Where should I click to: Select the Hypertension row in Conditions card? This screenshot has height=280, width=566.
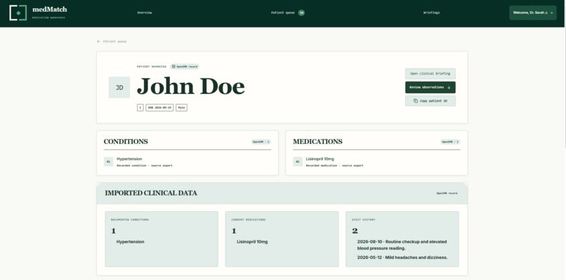pos(187,162)
